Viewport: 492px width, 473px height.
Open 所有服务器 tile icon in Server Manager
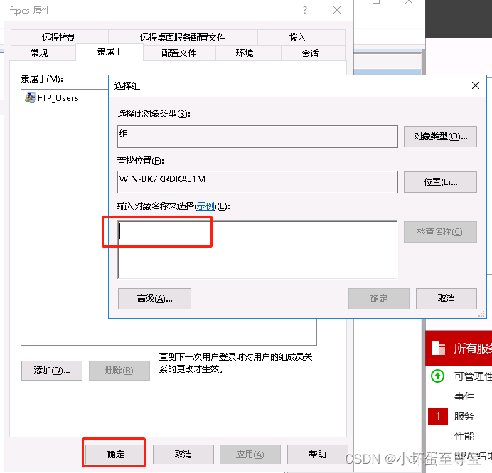coord(438,348)
